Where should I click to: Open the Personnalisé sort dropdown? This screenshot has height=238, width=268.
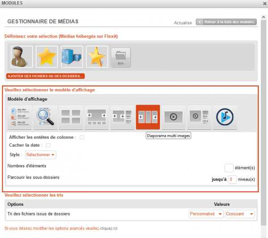point(206,214)
